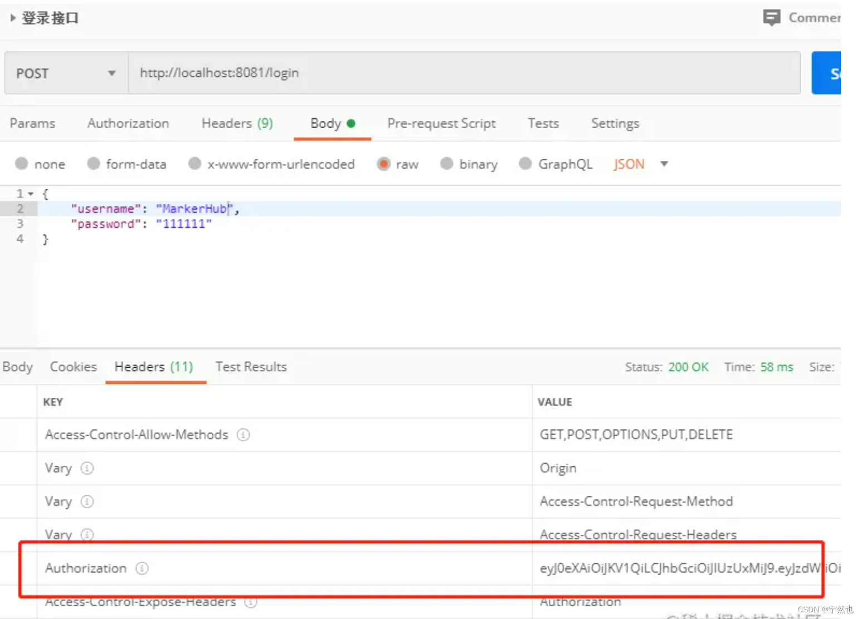Expand the 登录接口 request title arrow

pos(13,18)
